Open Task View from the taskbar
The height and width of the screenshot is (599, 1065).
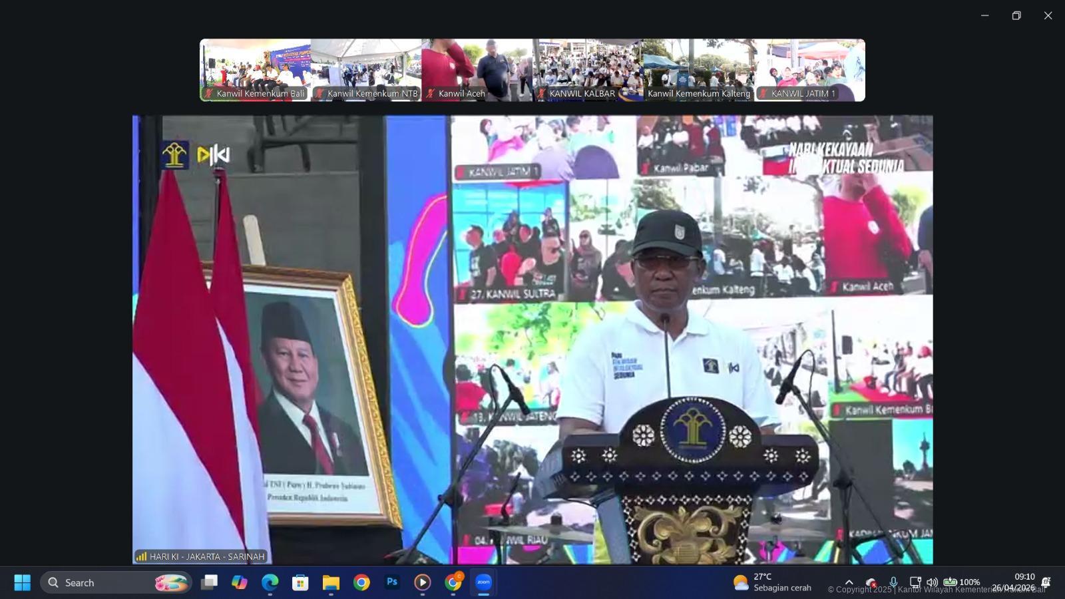pos(209,582)
